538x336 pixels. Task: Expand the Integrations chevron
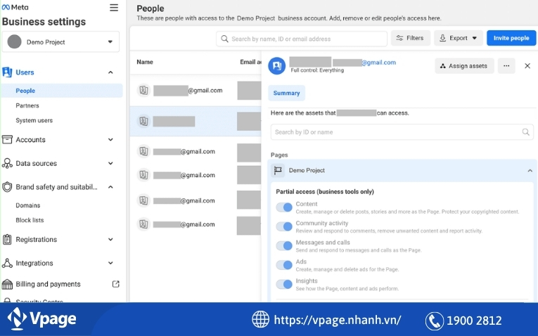pos(110,263)
